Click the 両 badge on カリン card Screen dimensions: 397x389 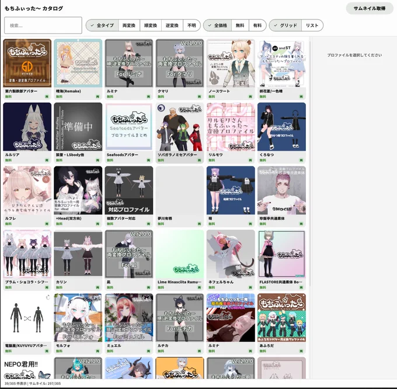pos(97,287)
